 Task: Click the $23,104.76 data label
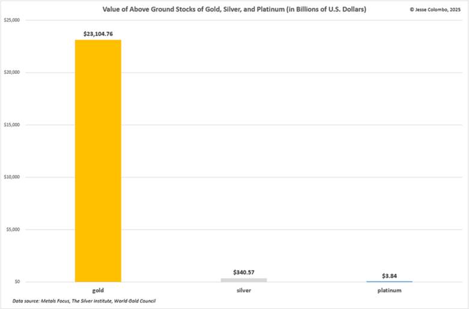click(98, 34)
